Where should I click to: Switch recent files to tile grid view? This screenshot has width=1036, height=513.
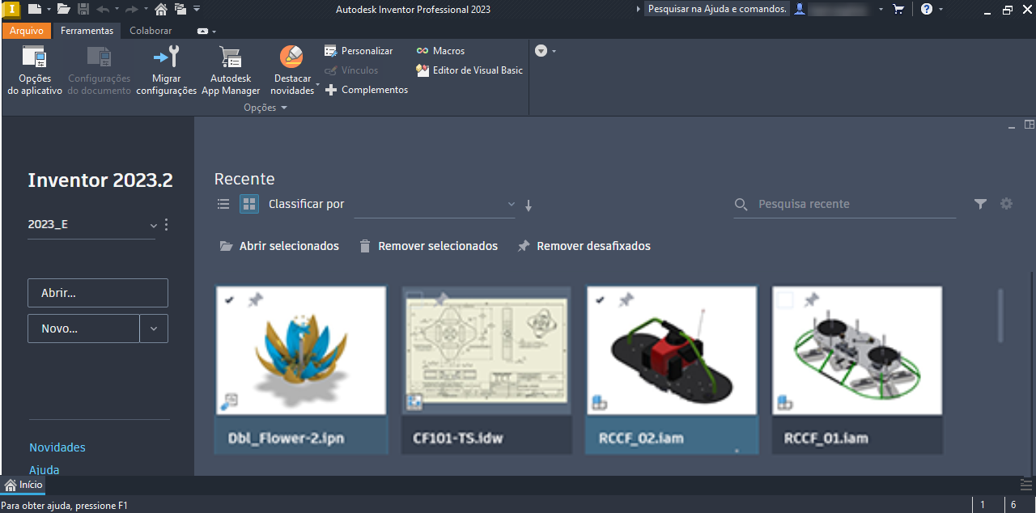[249, 204]
